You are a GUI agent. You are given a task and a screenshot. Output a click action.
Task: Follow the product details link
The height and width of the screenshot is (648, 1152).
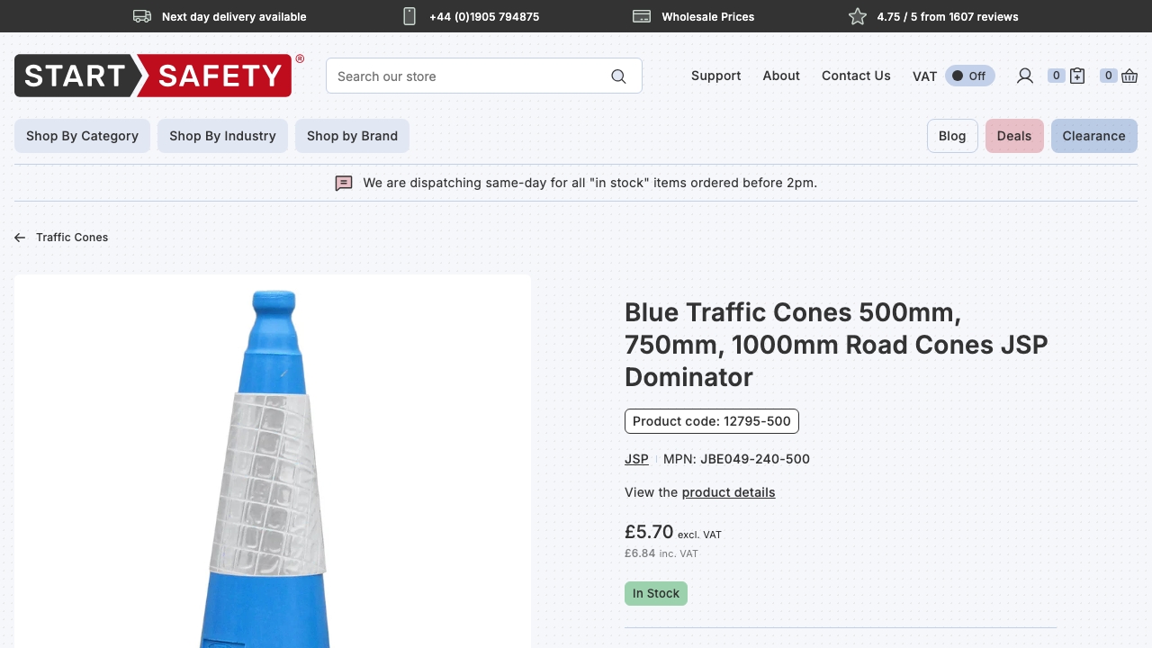click(728, 492)
